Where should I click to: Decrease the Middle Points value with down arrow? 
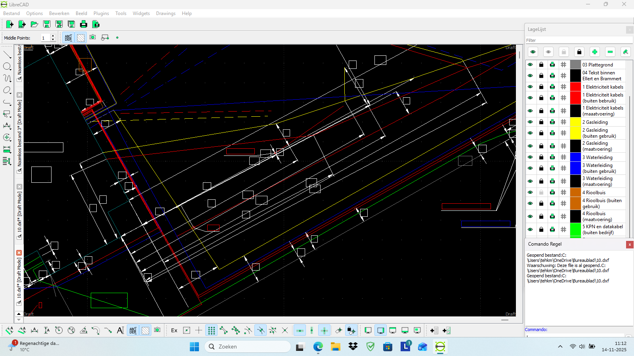pyautogui.click(x=53, y=40)
